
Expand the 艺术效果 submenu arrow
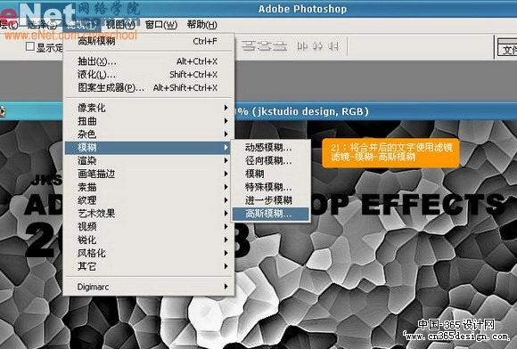[226, 214]
